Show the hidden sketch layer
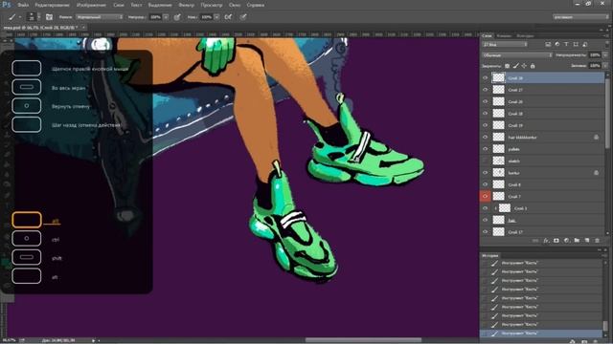613x344 pixels. point(486,161)
